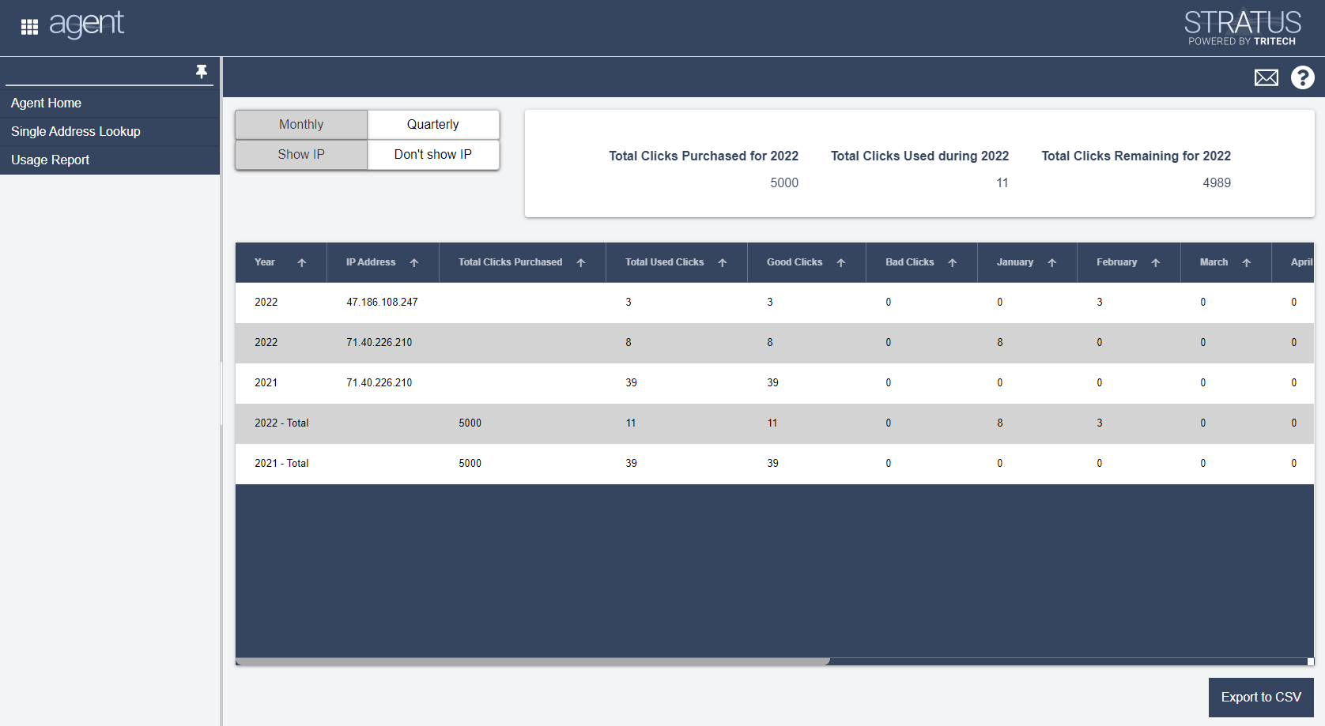Screen dimensions: 1325x726
Task: Click IP Address sort arrow
Action: [x=413, y=263]
